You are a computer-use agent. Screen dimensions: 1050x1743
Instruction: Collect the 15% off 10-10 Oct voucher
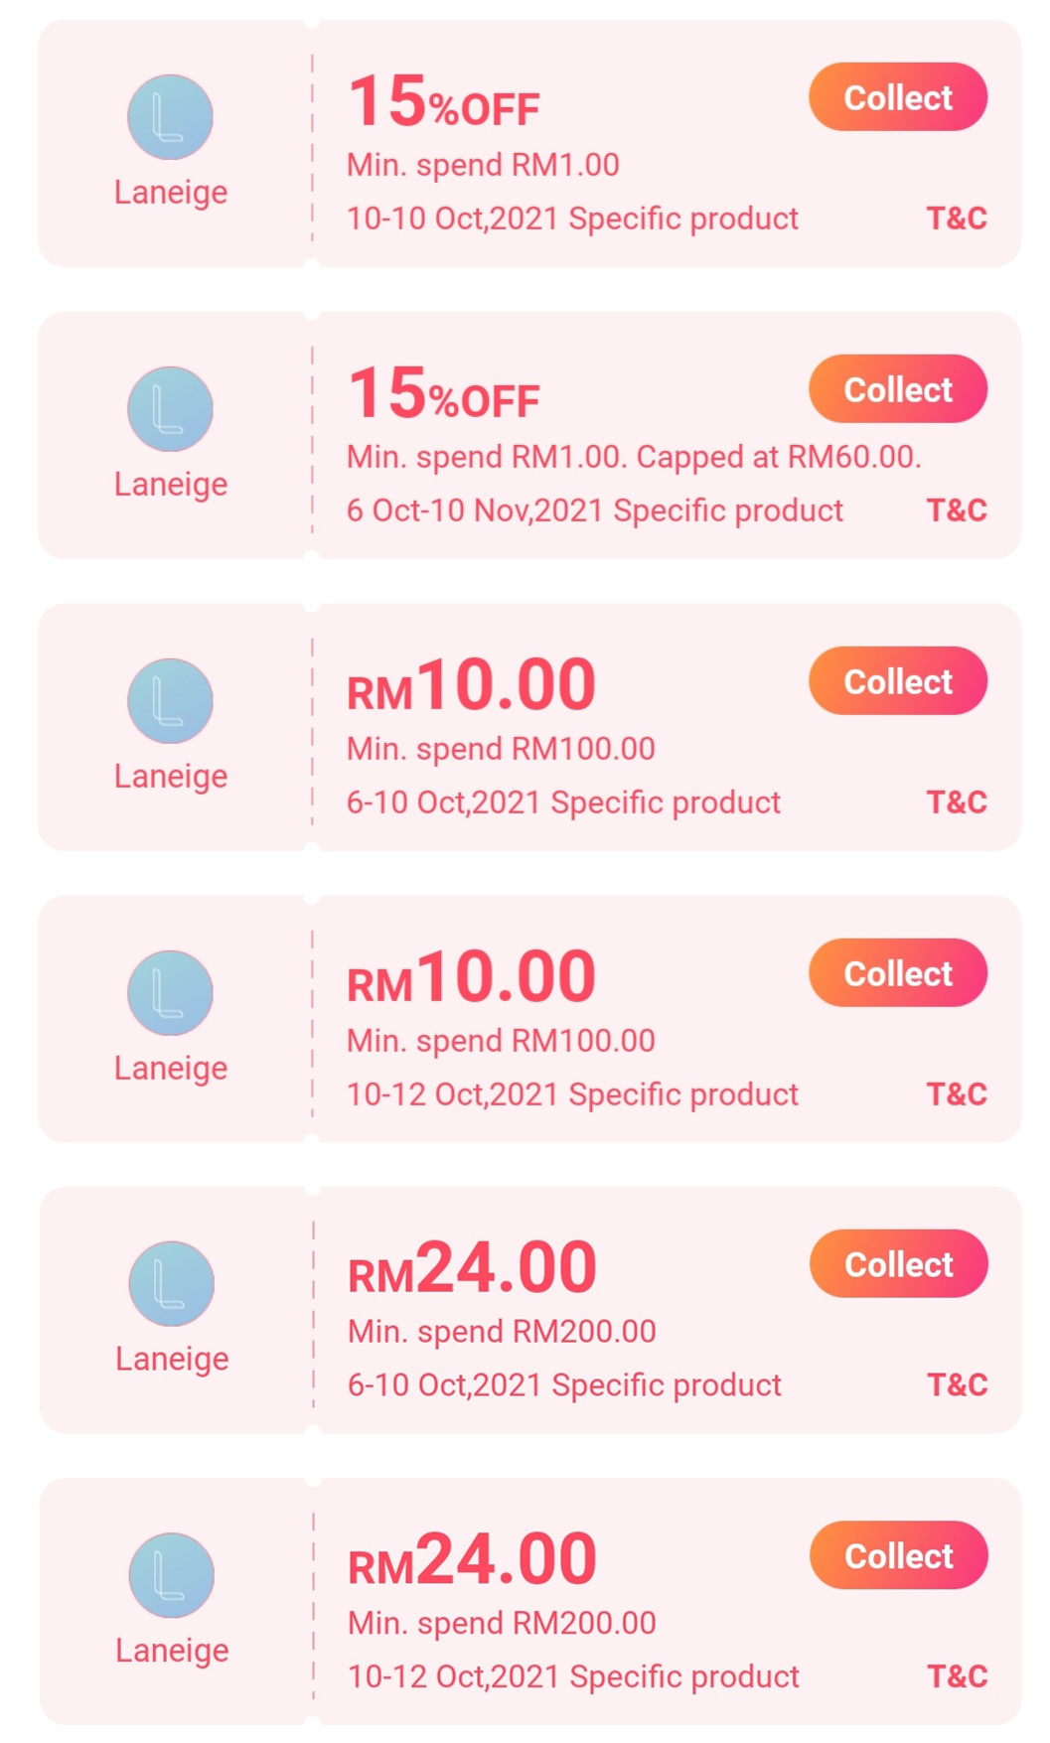point(898,97)
